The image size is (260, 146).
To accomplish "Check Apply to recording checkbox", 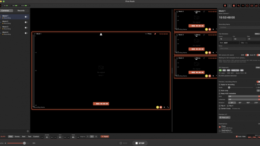I will click(220, 85).
